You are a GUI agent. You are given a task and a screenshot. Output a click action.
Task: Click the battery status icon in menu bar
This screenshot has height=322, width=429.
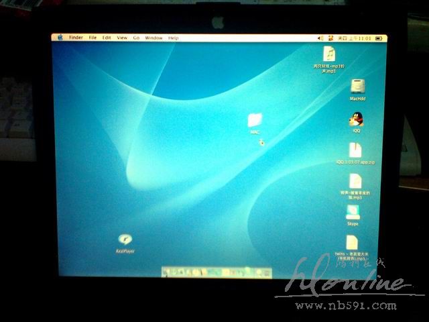click(379, 38)
